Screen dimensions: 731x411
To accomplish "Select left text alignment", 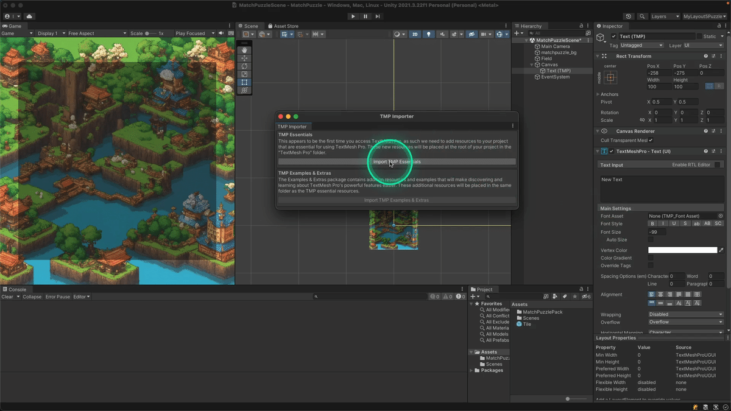I will 652,295.
